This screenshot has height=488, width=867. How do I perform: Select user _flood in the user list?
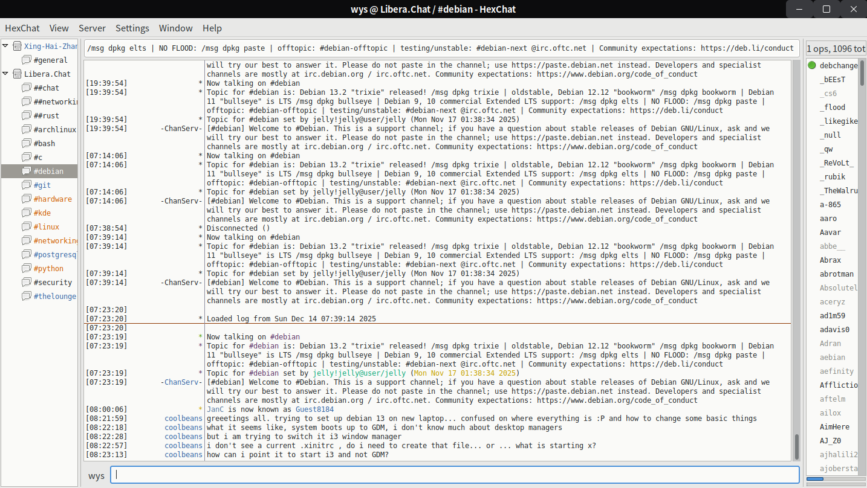tap(833, 107)
